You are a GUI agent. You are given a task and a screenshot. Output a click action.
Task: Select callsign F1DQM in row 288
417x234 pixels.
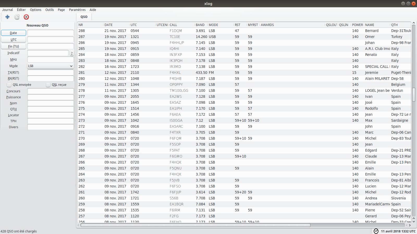tap(176, 31)
